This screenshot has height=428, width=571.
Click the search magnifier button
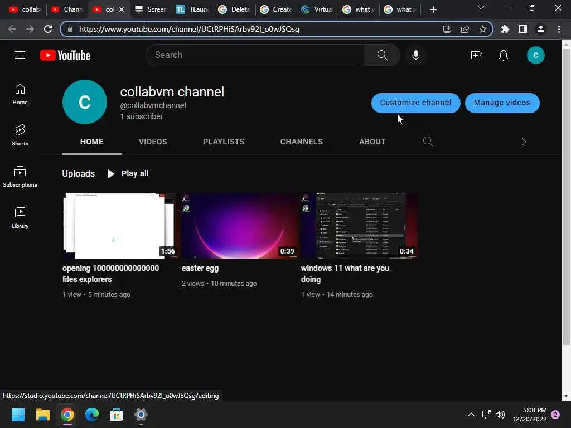coord(382,55)
